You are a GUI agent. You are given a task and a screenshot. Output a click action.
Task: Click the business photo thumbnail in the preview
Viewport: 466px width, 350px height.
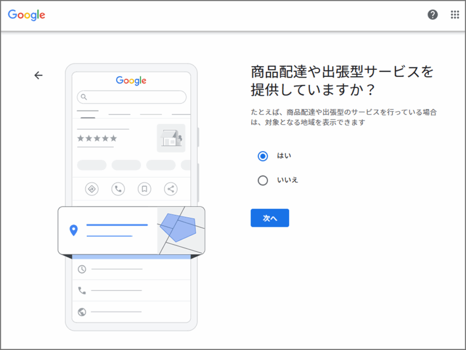click(171, 138)
